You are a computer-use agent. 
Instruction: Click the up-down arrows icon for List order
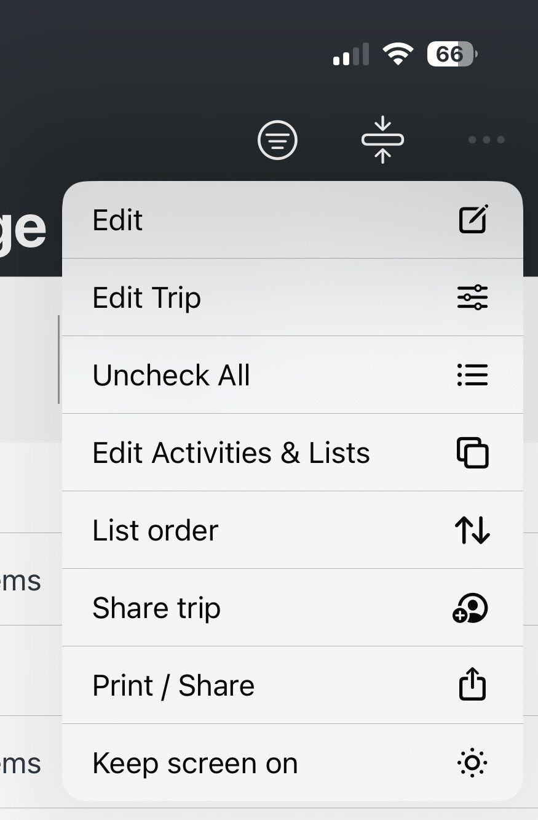click(472, 530)
